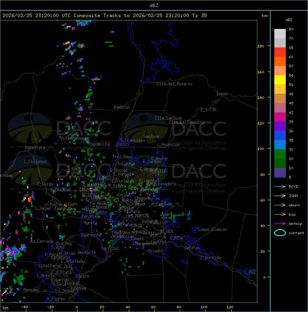Click the Uspallata place label

(35, 147)
